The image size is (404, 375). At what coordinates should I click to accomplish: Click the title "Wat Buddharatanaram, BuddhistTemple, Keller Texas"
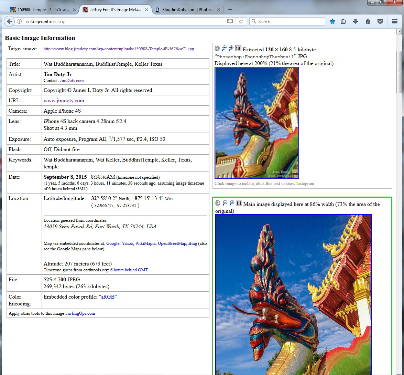coord(103,64)
